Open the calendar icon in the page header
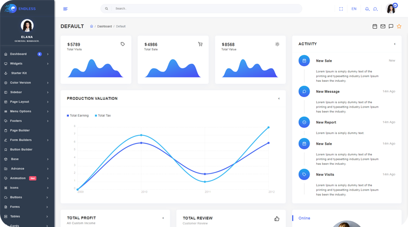This screenshot has height=227, width=408. tap(375, 26)
